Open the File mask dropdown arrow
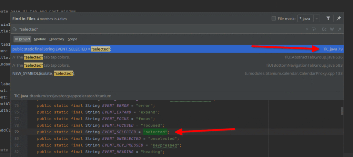This screenshot has width=353, height=157. [317, 19]
